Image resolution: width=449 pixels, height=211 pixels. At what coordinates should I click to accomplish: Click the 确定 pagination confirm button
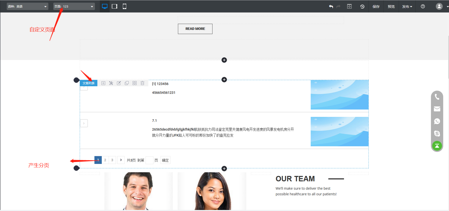click(165, 160)
